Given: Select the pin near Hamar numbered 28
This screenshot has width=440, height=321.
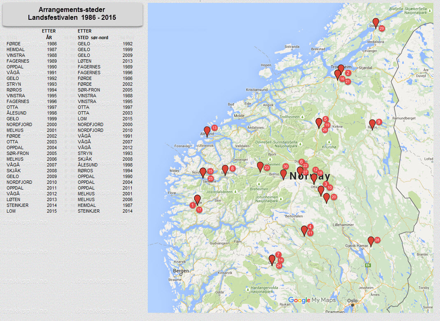Looking at the screenshot, I should 371,241.
